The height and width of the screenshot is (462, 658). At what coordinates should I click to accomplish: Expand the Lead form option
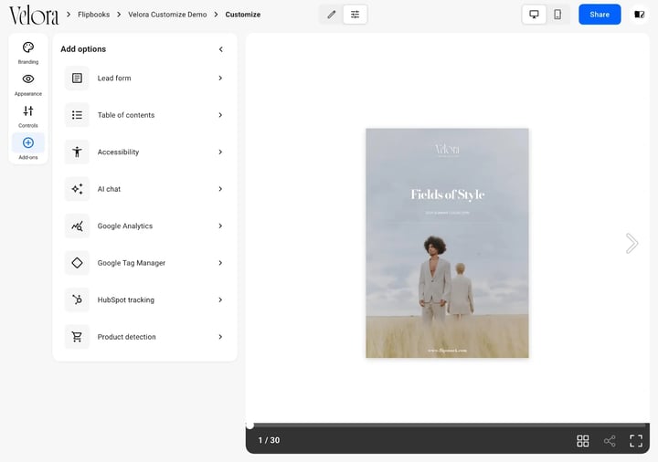[144, 78]
